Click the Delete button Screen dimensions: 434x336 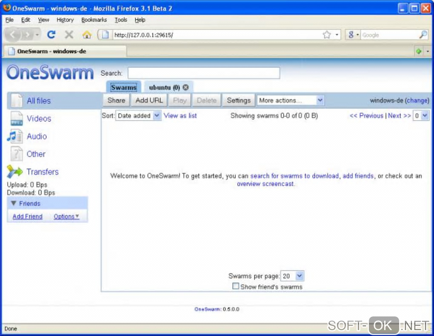point(206,100)
